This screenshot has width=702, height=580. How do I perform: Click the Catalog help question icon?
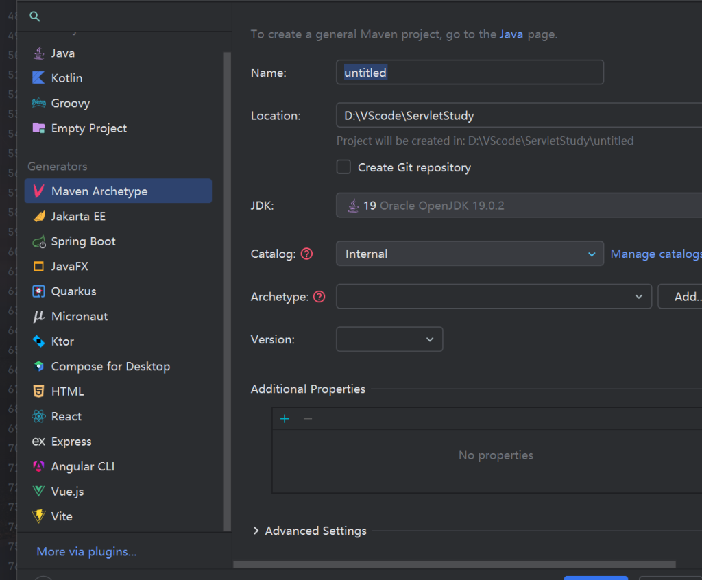pos(306,254)
